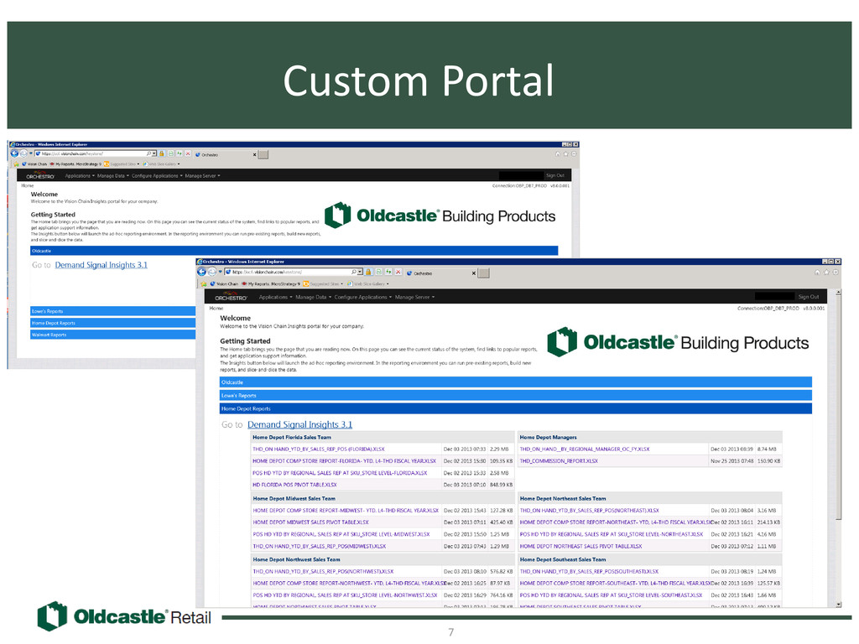Click Back arrow in front Orchestro window
The height and width of the screenshot is (644, 859).
click(201, 272)
